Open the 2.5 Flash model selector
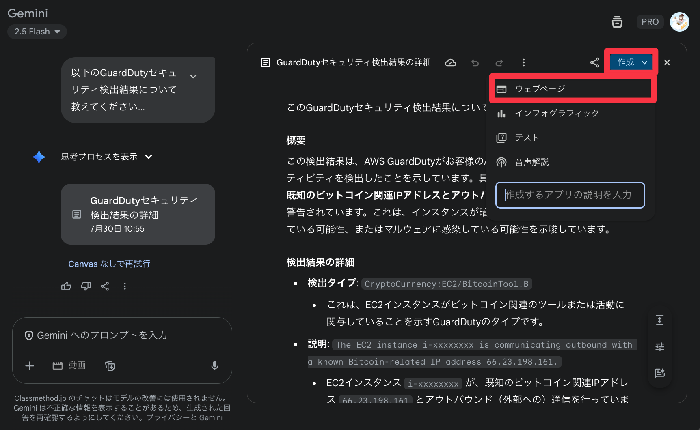Screen dimensions: 700x430 pyautogui.click(x=37, y=32)
